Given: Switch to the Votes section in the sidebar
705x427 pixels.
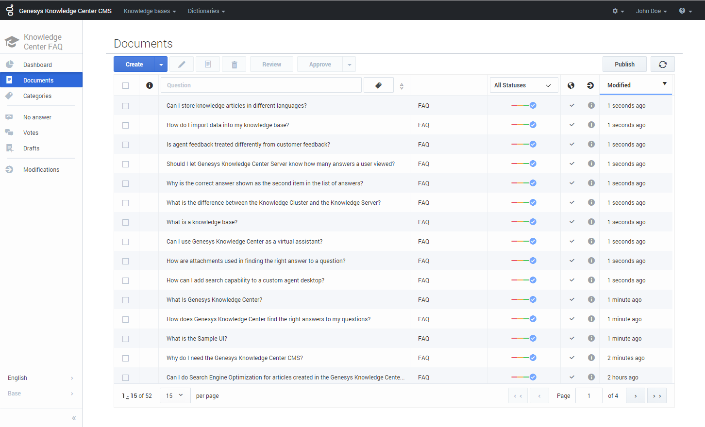Looking at the screenshot, I should pyautogui.click(x=31, y=132).
